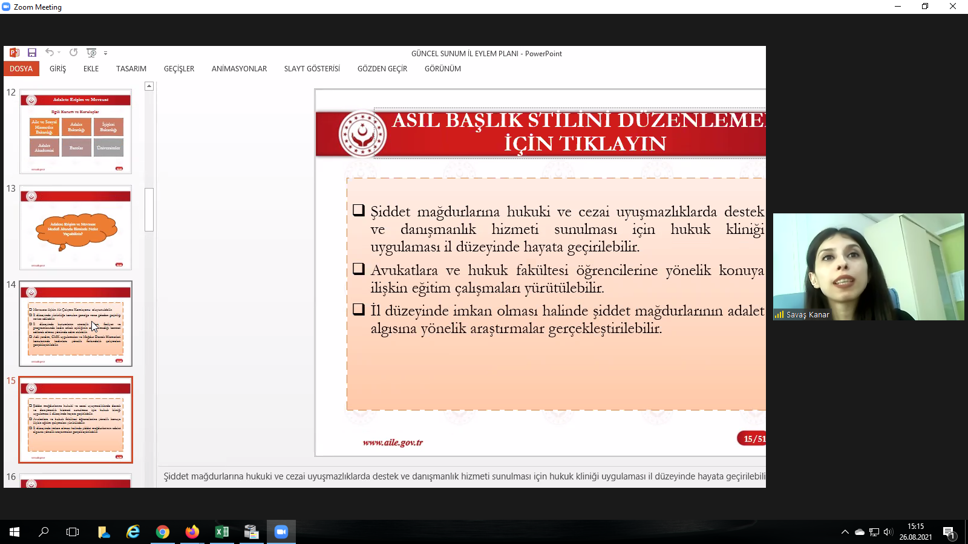Open the clock showing 15:15 26.08.2021
This screenshot has height=544, width=968.
pyautogui.click(x=915, y=532)
